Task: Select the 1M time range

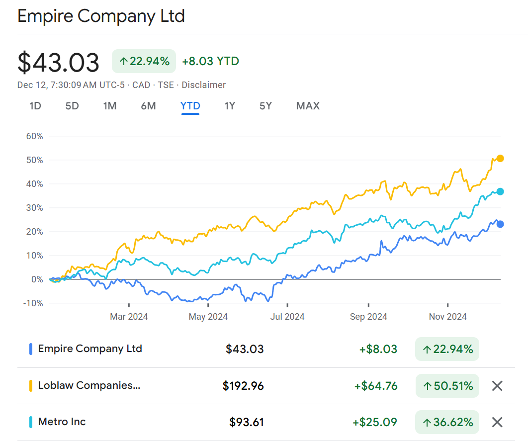Action: 110,106
